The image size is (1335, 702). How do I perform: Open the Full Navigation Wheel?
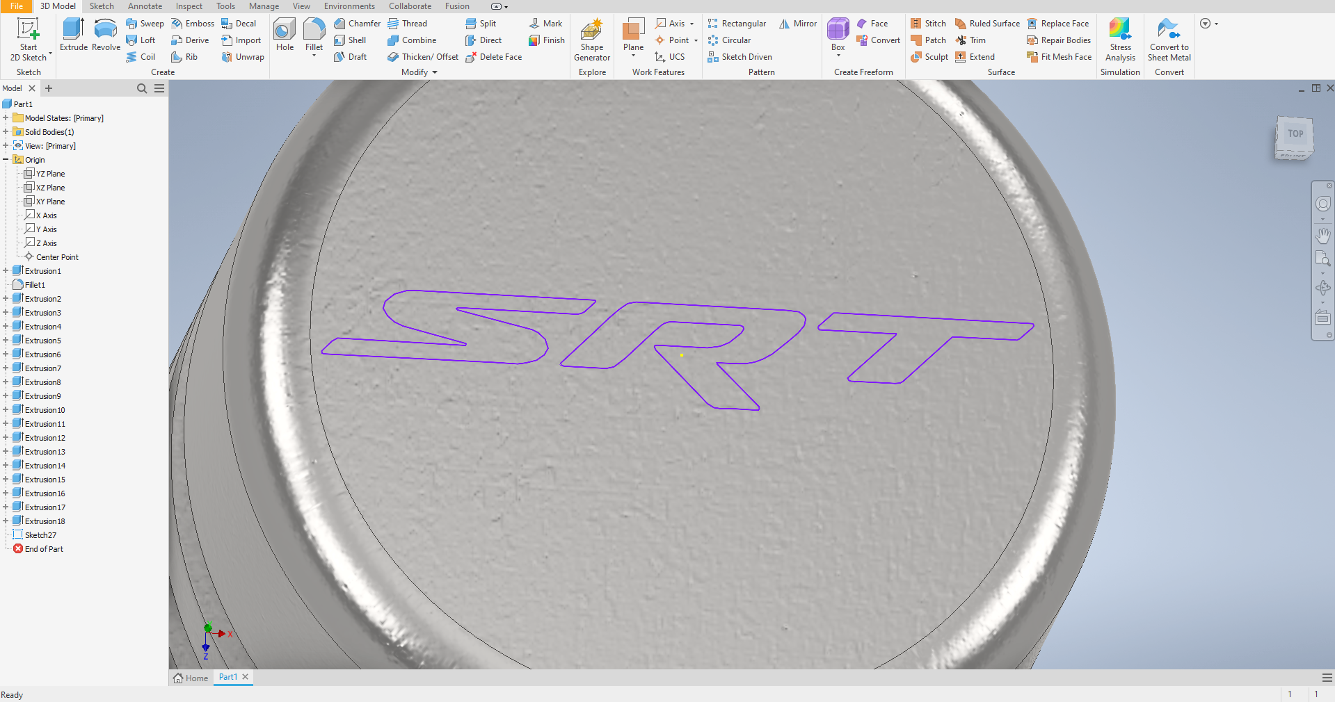coord(1322,204)
